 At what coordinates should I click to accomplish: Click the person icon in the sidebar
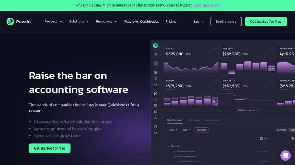coord(156,118)
